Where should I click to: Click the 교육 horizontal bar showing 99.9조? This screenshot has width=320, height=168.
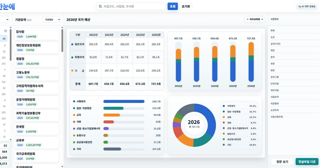[x=111, y=115]
